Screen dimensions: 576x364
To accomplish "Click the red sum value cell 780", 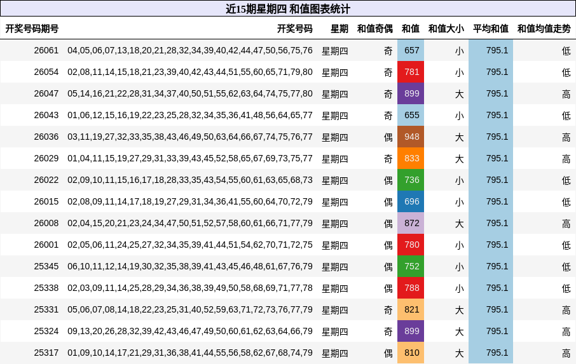I will point(411,245).
